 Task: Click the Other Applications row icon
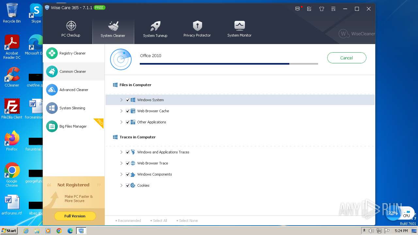coord(133,122)
